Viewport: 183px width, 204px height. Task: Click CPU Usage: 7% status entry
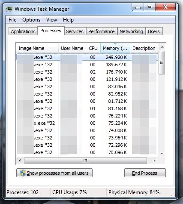69,192
